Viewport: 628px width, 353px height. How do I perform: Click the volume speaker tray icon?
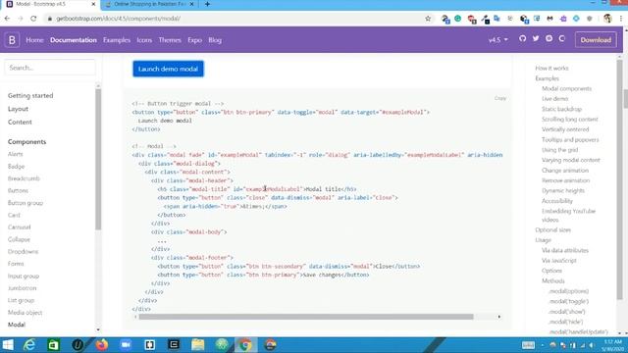coord(591,345)
